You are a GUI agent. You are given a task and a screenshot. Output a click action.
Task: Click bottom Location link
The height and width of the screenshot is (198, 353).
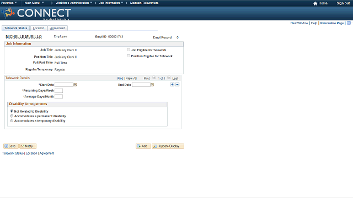click(x=31, y=153)
